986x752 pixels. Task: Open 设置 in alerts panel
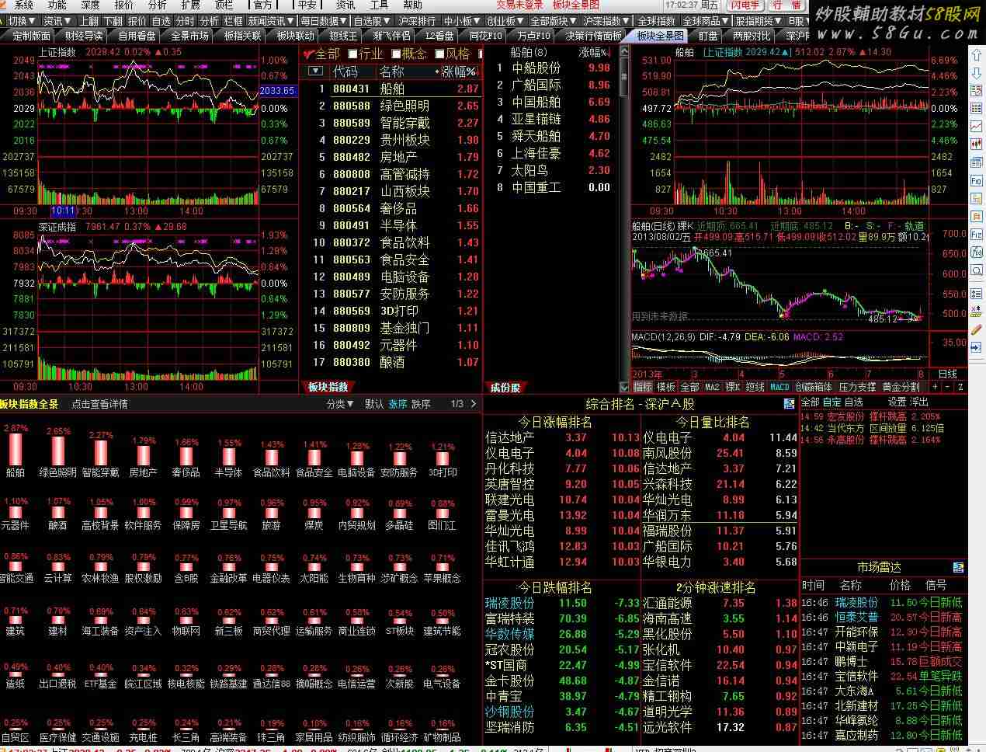897,402
